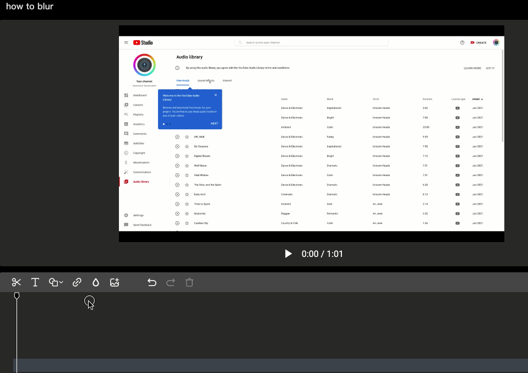
Task: Switch to the Sound effects tab
Action: coord(205,80)
